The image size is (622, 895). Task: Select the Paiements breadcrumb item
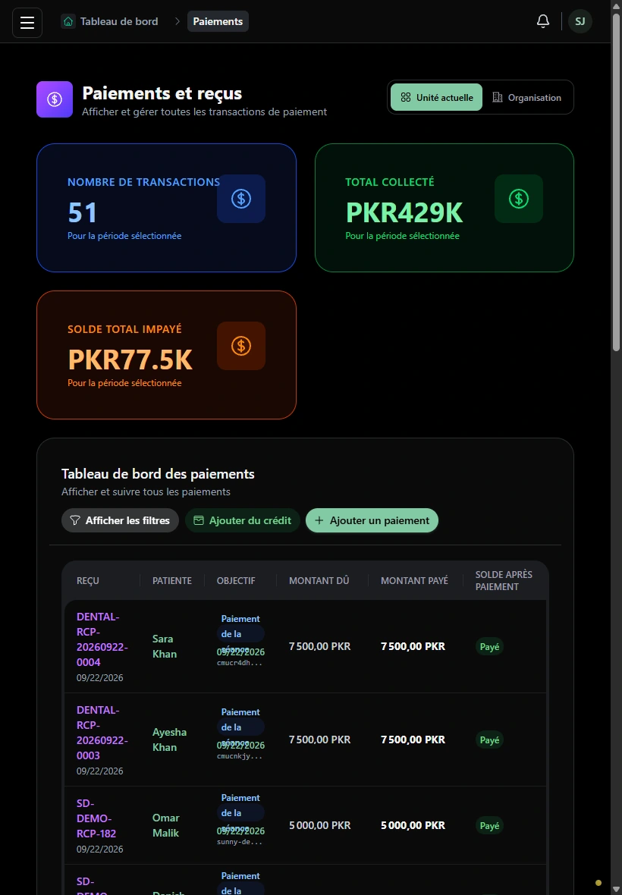pos(218,22)
